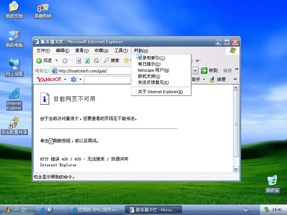Open the 查看(V) menu

(x=82, y=51)
